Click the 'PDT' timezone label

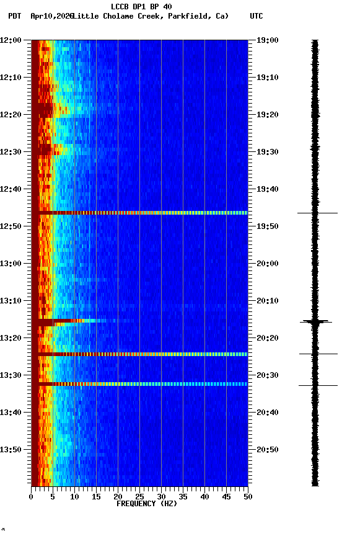[15, 16]
